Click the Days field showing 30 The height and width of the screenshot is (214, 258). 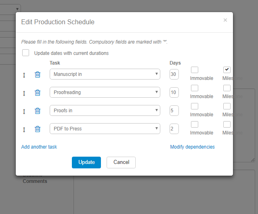tap(174, 74)
